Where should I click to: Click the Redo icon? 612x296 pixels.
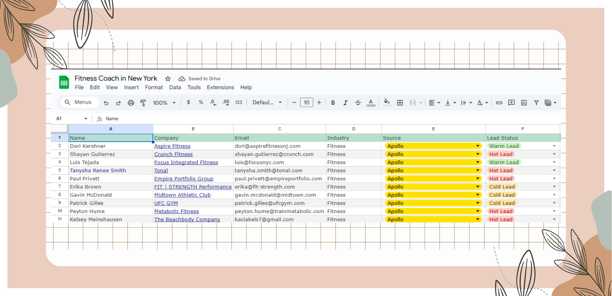click(118, 103)
